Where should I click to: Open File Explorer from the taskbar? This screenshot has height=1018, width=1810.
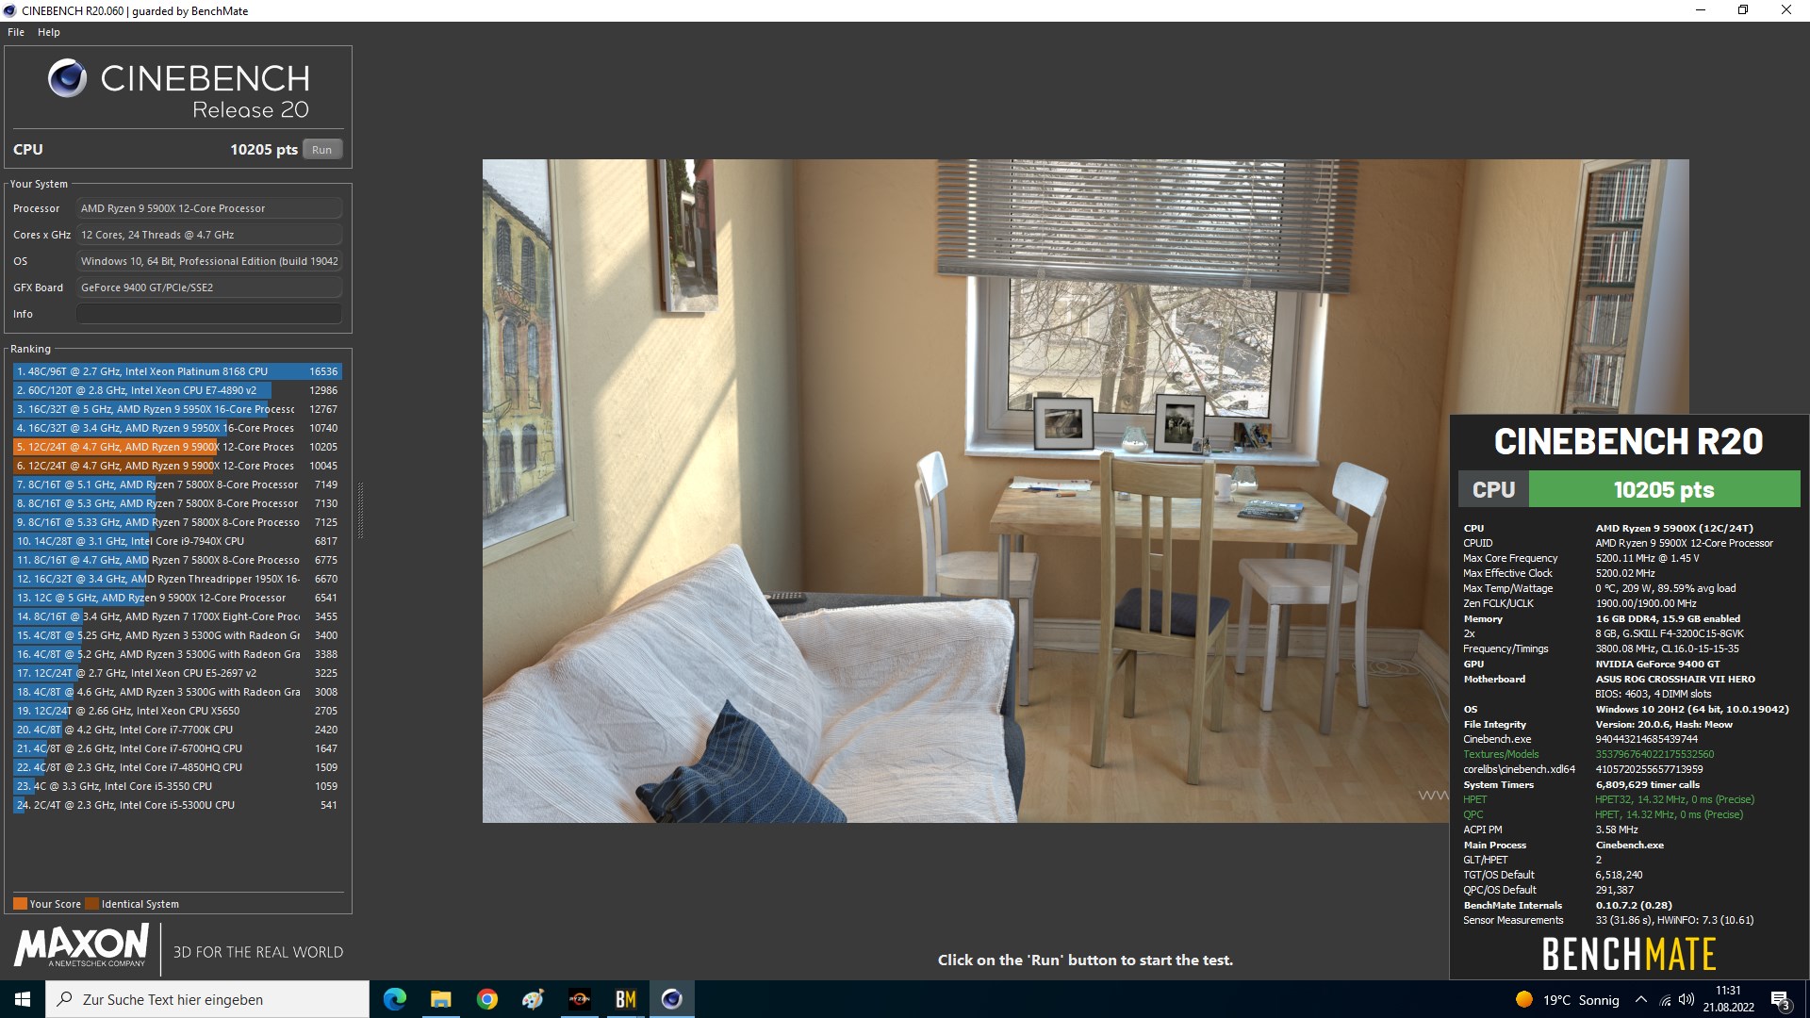441,999
